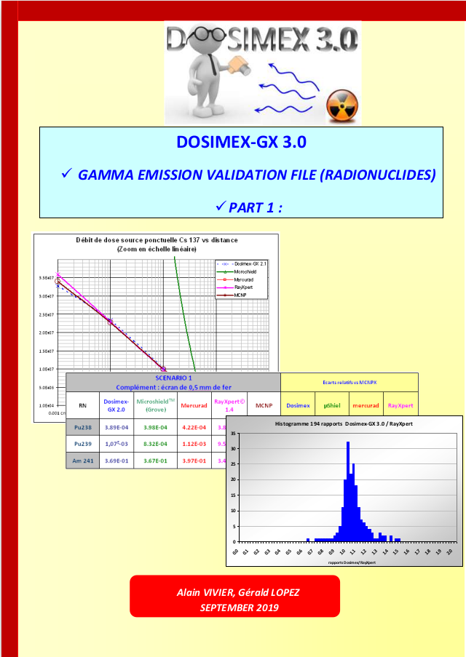
Task: Click the radiation trefoil symbol in the logo
Action: (342, 105)
